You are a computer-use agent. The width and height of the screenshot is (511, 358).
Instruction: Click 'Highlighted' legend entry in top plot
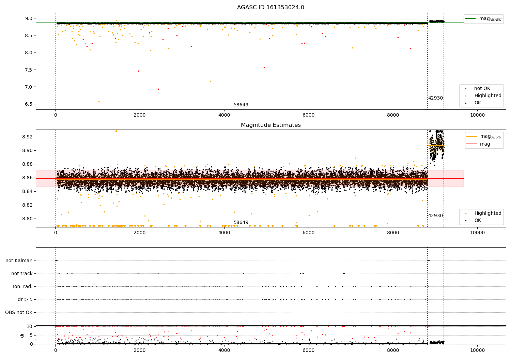488,96
